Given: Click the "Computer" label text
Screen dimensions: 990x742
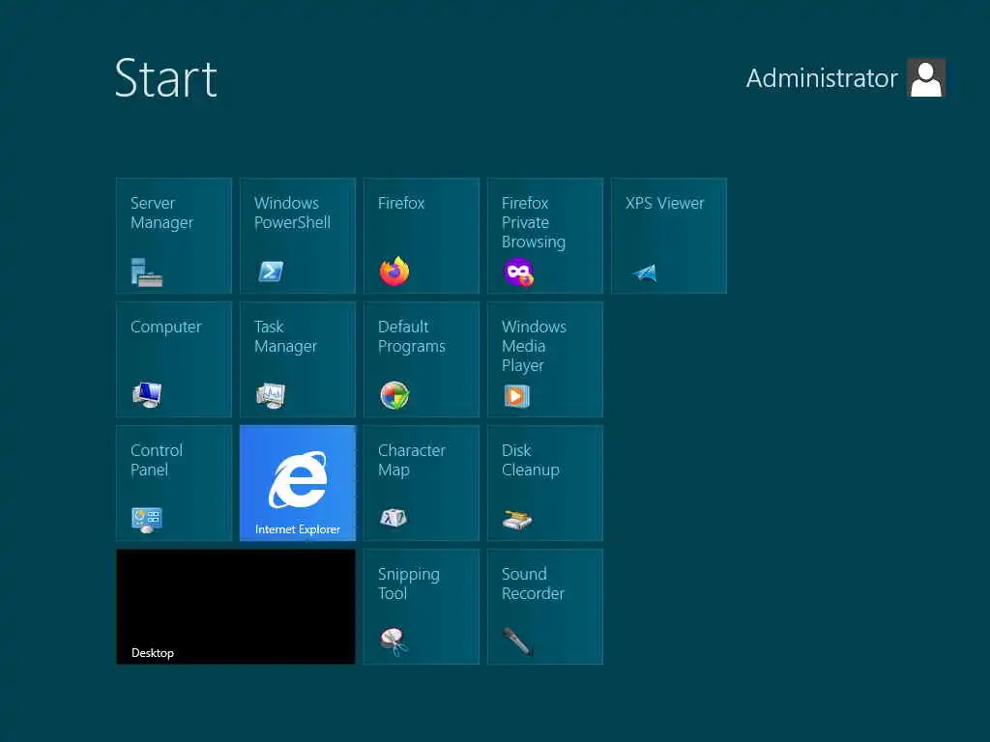Looking at the screenshot, I should [x=166, y=328].
